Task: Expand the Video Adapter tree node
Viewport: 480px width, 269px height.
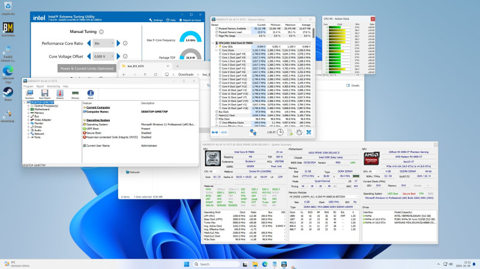Action: [x=28, y=120]
